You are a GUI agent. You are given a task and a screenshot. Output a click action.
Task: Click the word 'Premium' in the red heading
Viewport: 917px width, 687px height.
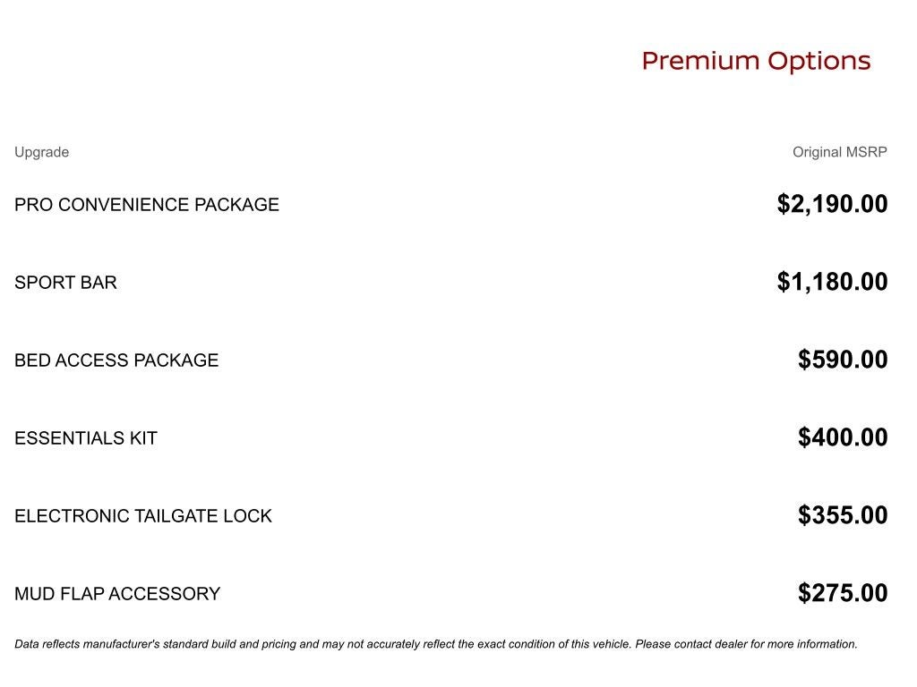coord(688,61)
